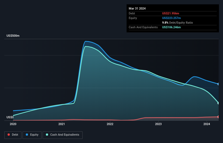Image resolution: width=223 pixels, height=143 pixels.
Task: Click the US$0 y-axis label
Action: click(x=10, y=117)
